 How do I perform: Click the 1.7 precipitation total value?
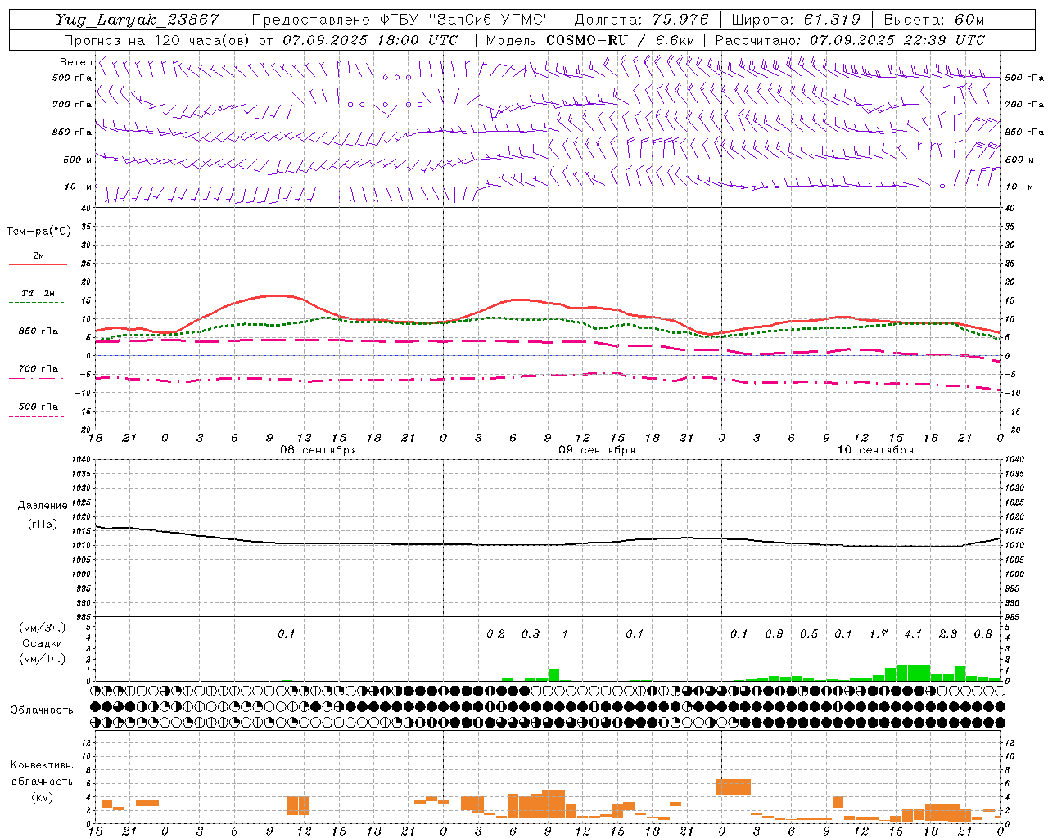click(879, 633)
